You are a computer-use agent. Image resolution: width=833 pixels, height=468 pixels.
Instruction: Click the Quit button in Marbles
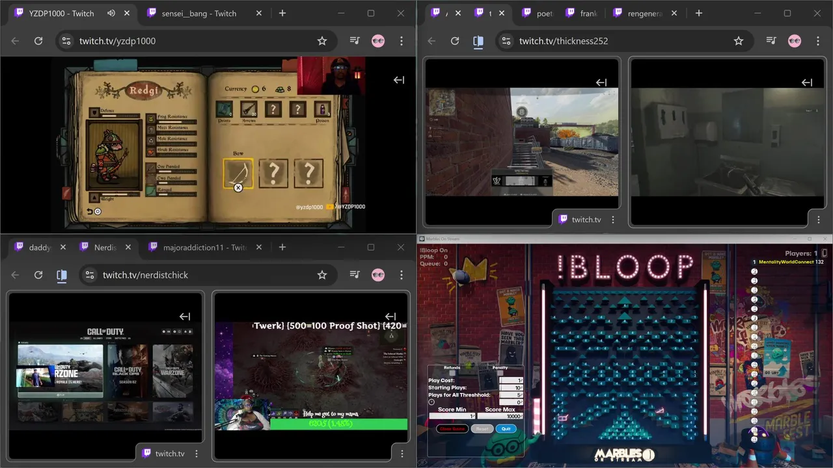[x=506, y=429]
